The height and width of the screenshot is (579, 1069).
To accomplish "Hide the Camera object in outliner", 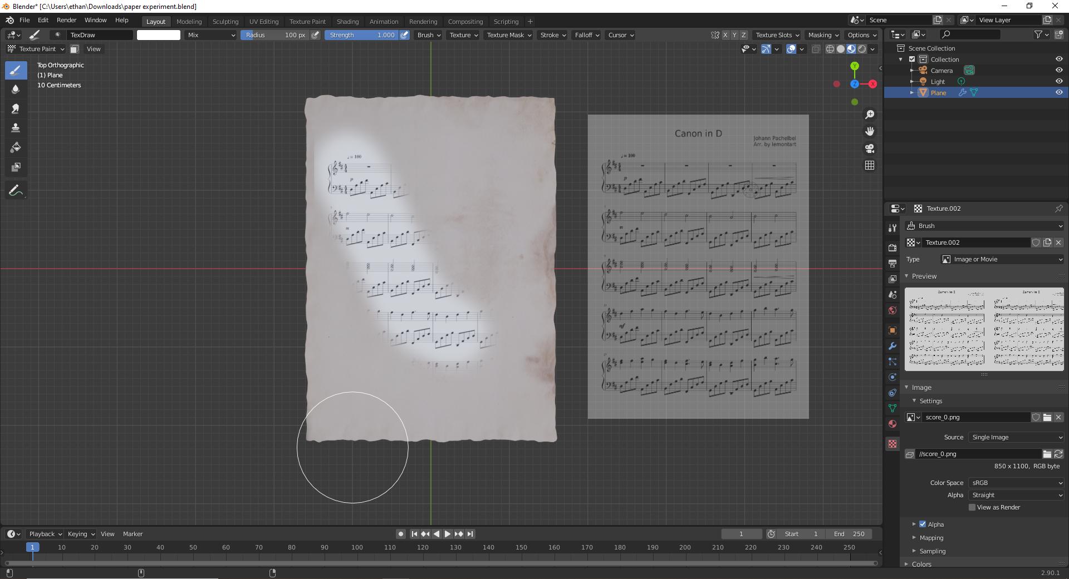I will 1059,70.
